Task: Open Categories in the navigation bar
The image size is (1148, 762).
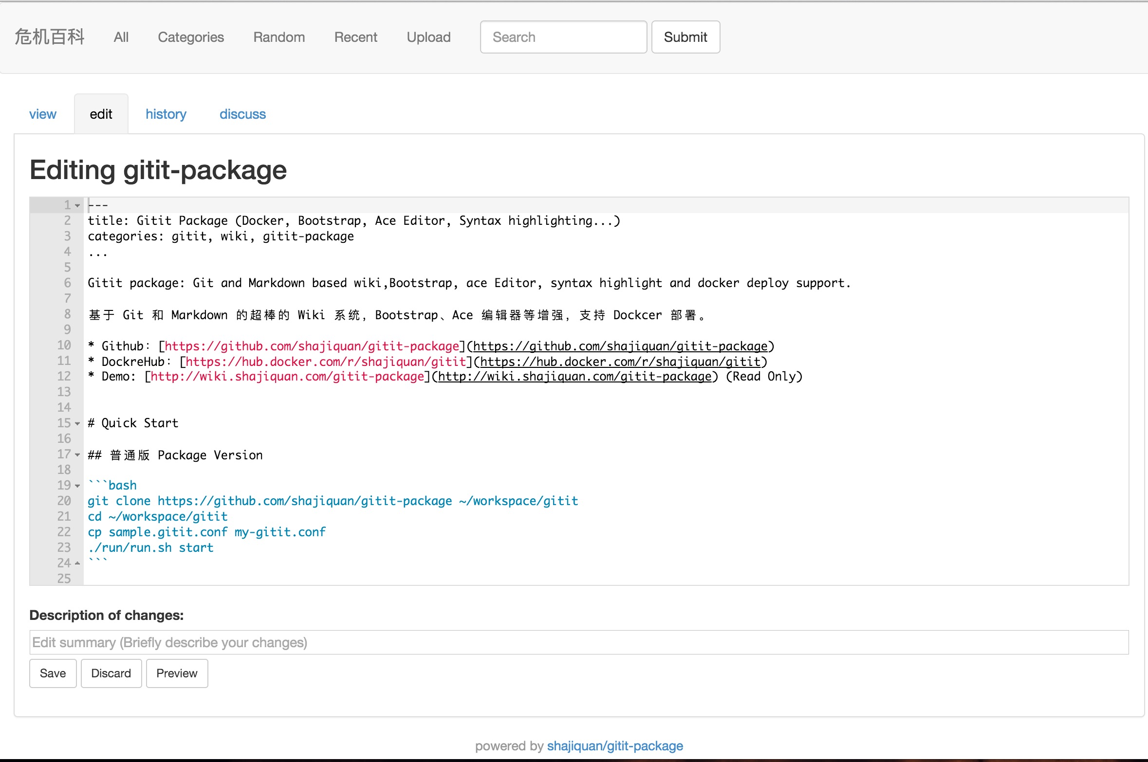Action: 191,37
